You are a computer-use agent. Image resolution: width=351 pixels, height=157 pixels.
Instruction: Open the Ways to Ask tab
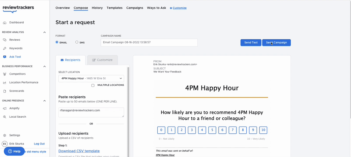(156, 8)
